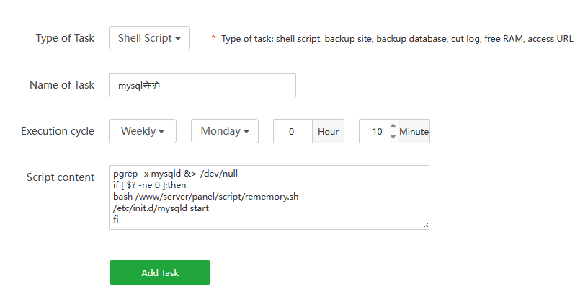Screen dimensions: 580x307
Task: Click the Name of Task label
Action: [62, 85]
